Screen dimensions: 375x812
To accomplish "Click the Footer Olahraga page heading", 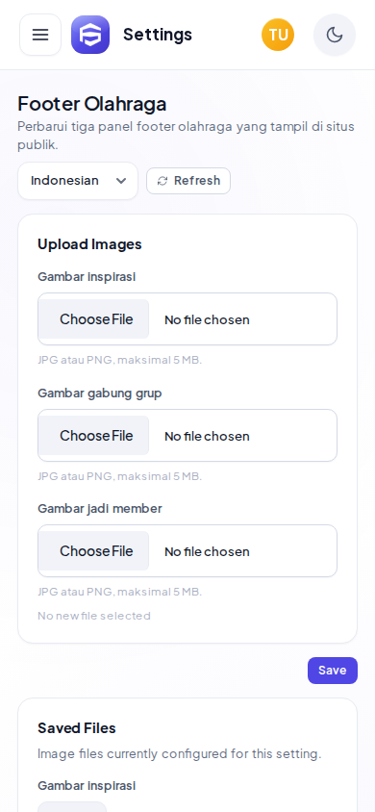I will tap(92, 104).
